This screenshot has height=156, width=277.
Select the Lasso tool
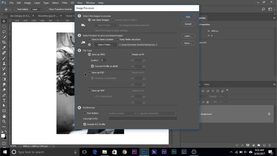click(x=4, y=32)
